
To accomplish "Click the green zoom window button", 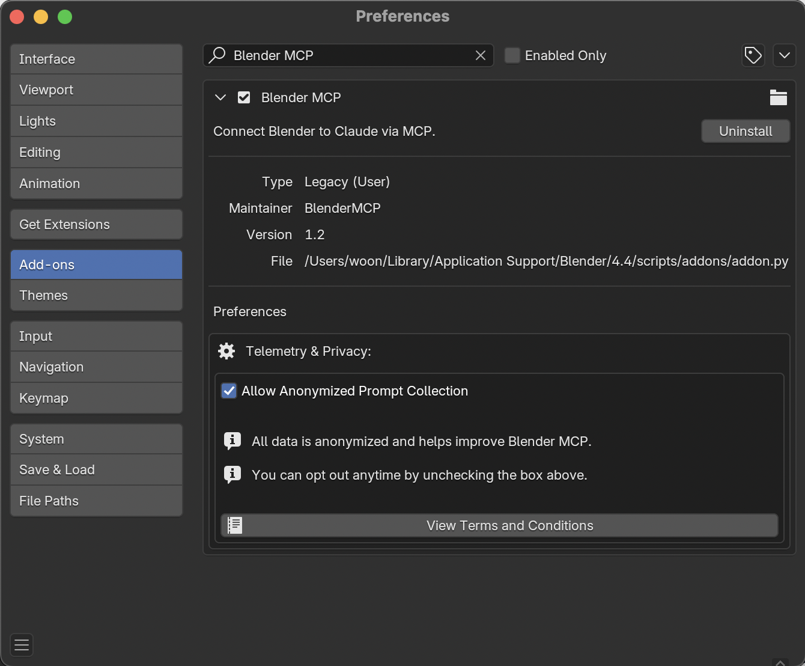I will (65, 17).
